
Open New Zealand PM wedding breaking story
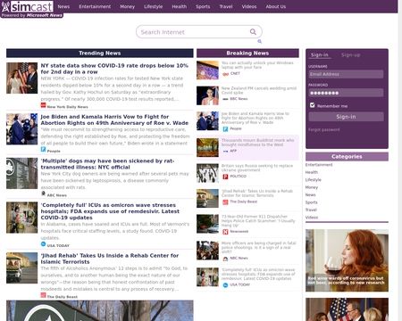click(x=259, y=90)
